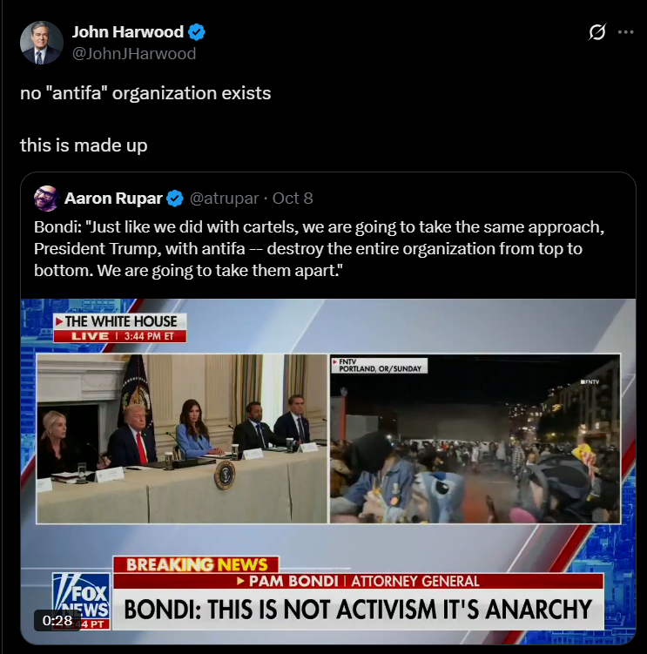Open the @atrupar handle link
The width and height of the screenshot is (647, 654).
(x=225, y=199)
